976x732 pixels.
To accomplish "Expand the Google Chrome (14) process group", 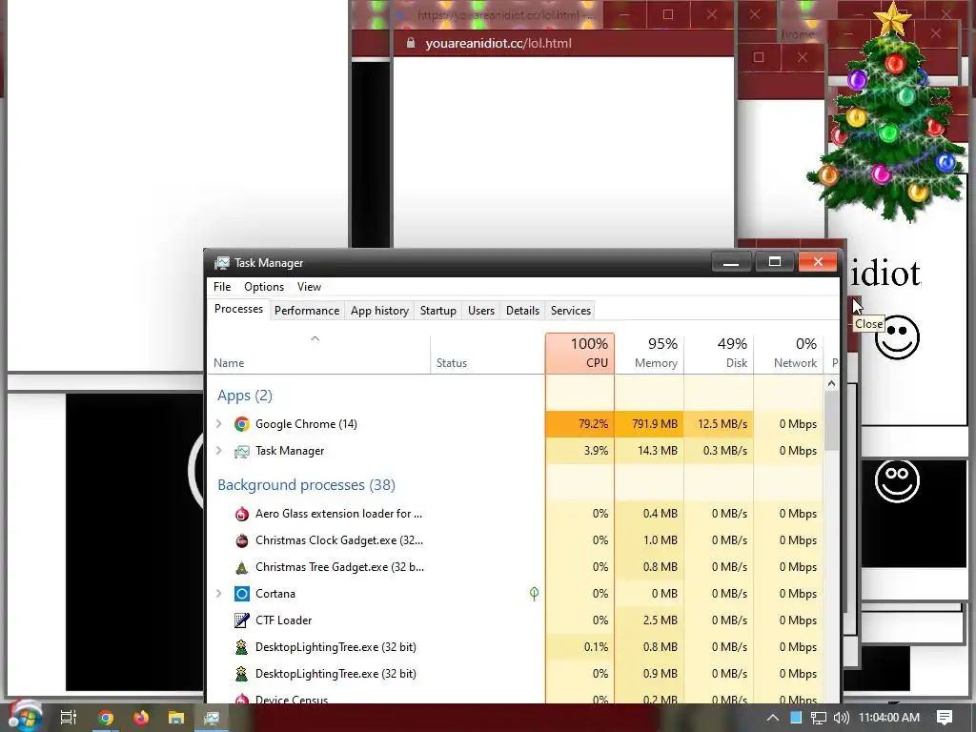I will pos(219,424).
